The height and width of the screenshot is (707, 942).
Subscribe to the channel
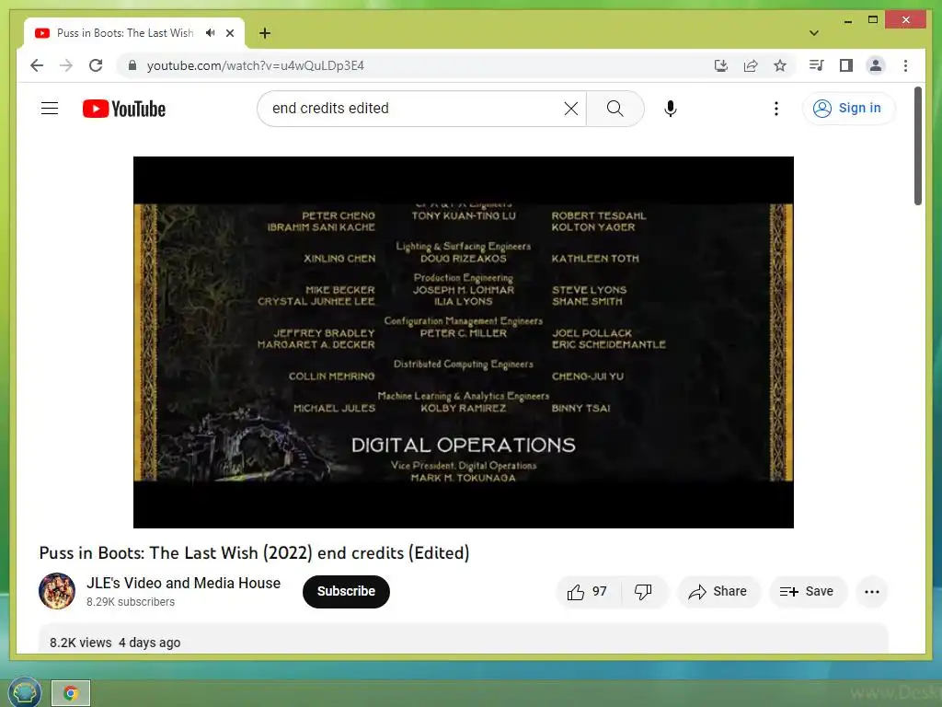click(x=346, y=592)
